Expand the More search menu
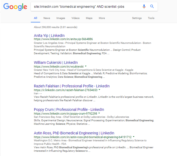 pyautogui.click(x=102, y=18)
